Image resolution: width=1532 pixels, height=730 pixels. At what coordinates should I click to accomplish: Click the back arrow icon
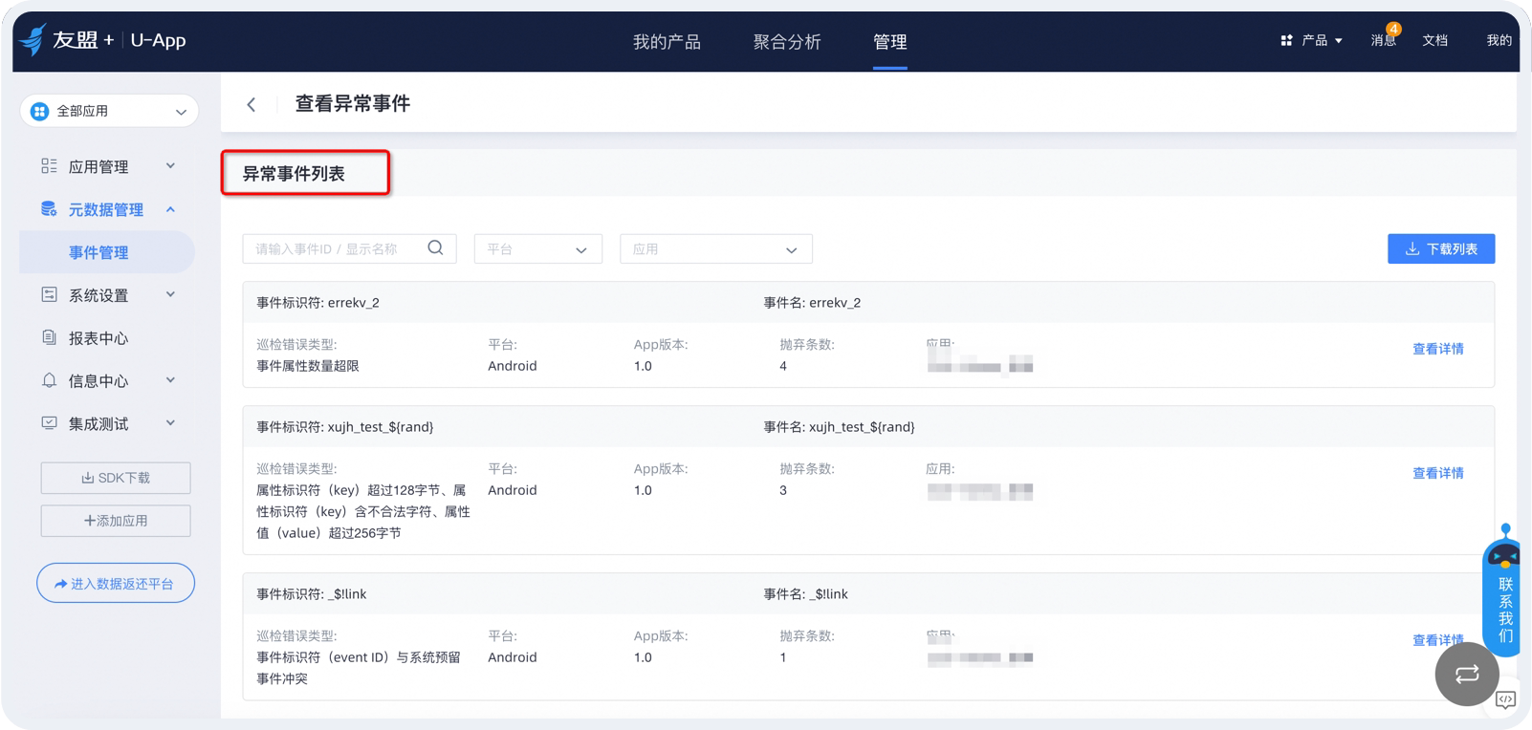click(x=252, y=104)
